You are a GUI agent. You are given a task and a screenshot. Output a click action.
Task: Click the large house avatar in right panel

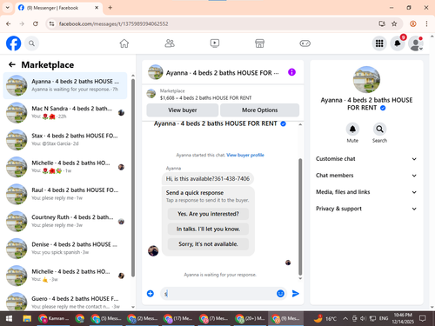[366, 80]
